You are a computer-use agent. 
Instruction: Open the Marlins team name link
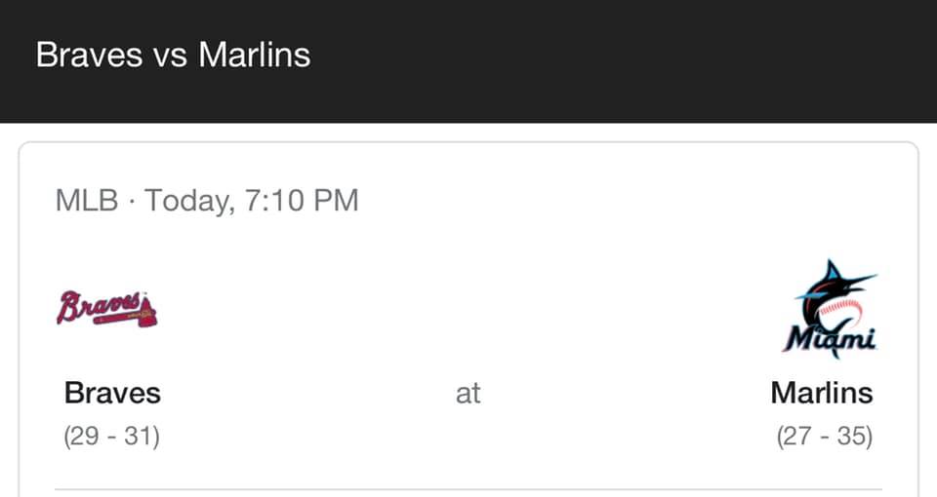(822, 393)
